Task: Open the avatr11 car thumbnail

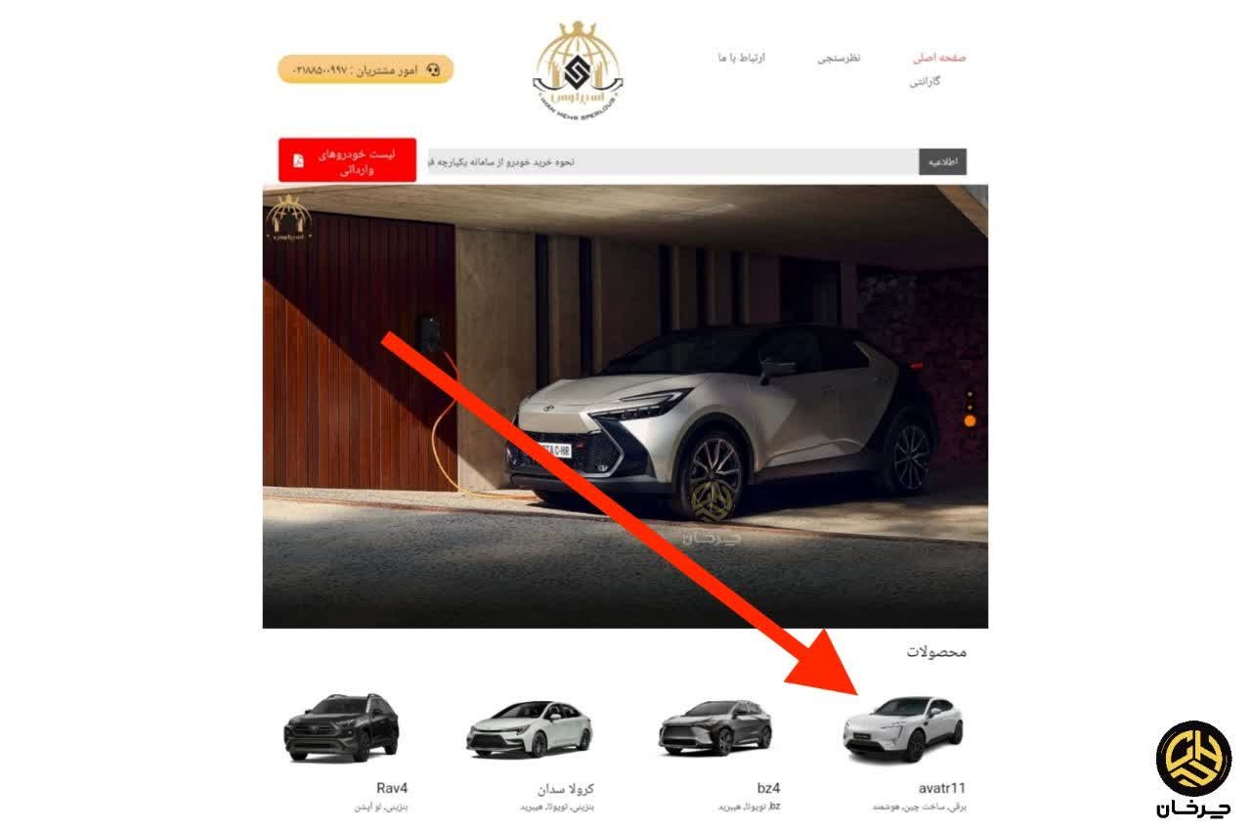Action: [903, 728]
